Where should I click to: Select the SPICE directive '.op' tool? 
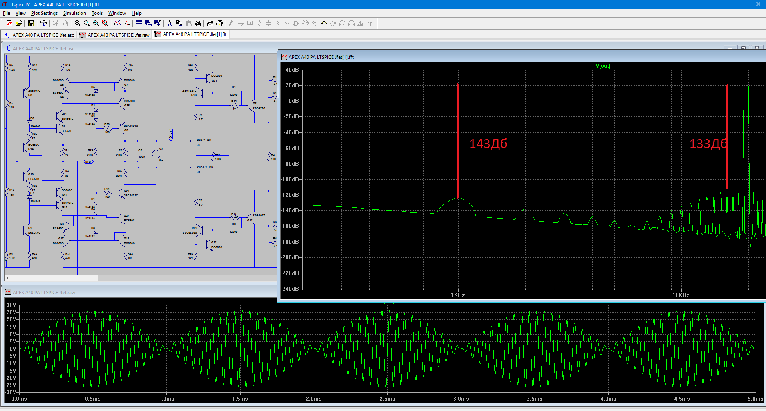[370, 24]
